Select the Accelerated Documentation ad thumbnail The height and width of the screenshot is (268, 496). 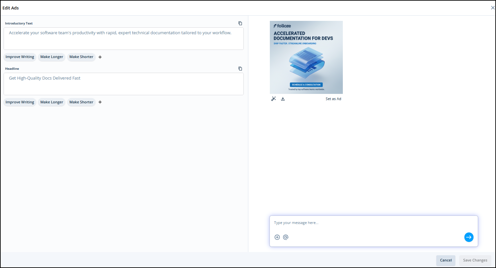[x=306, y=57]
